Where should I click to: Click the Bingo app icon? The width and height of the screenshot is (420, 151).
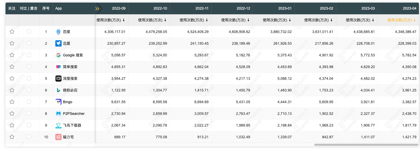(x=58, y=102)
